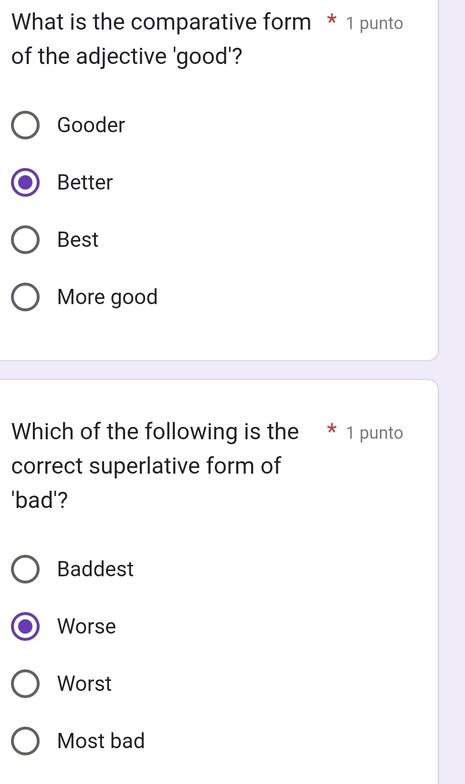This screenshot has height=784, width=465.
Task: Pick the 'More good' radio button circle
Action: [x=25, y=297]
